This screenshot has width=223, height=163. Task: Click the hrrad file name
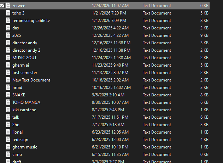[17, 88]
